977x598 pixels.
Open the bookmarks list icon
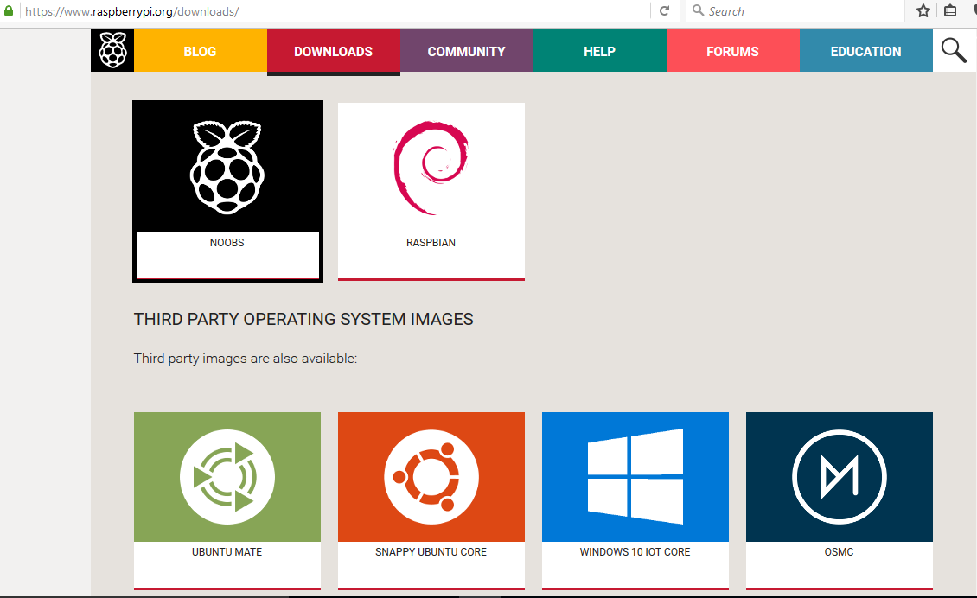coord(950,10)
